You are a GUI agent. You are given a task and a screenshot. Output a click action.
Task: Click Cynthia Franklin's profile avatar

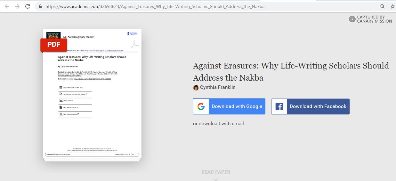coord(196,88)
